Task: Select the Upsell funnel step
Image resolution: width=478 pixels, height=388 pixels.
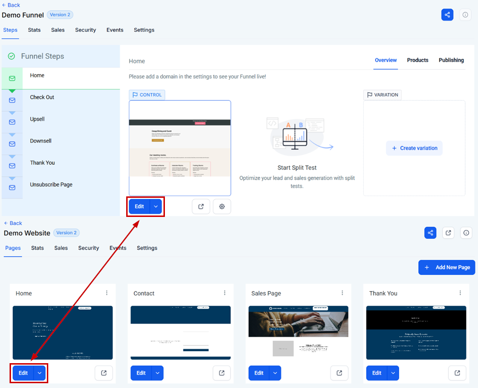Action: (x=61, y=119)
